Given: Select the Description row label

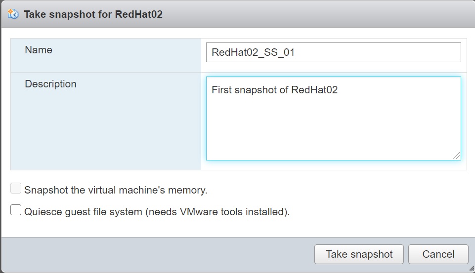Looking at the screenshot, I should point(50,84).
